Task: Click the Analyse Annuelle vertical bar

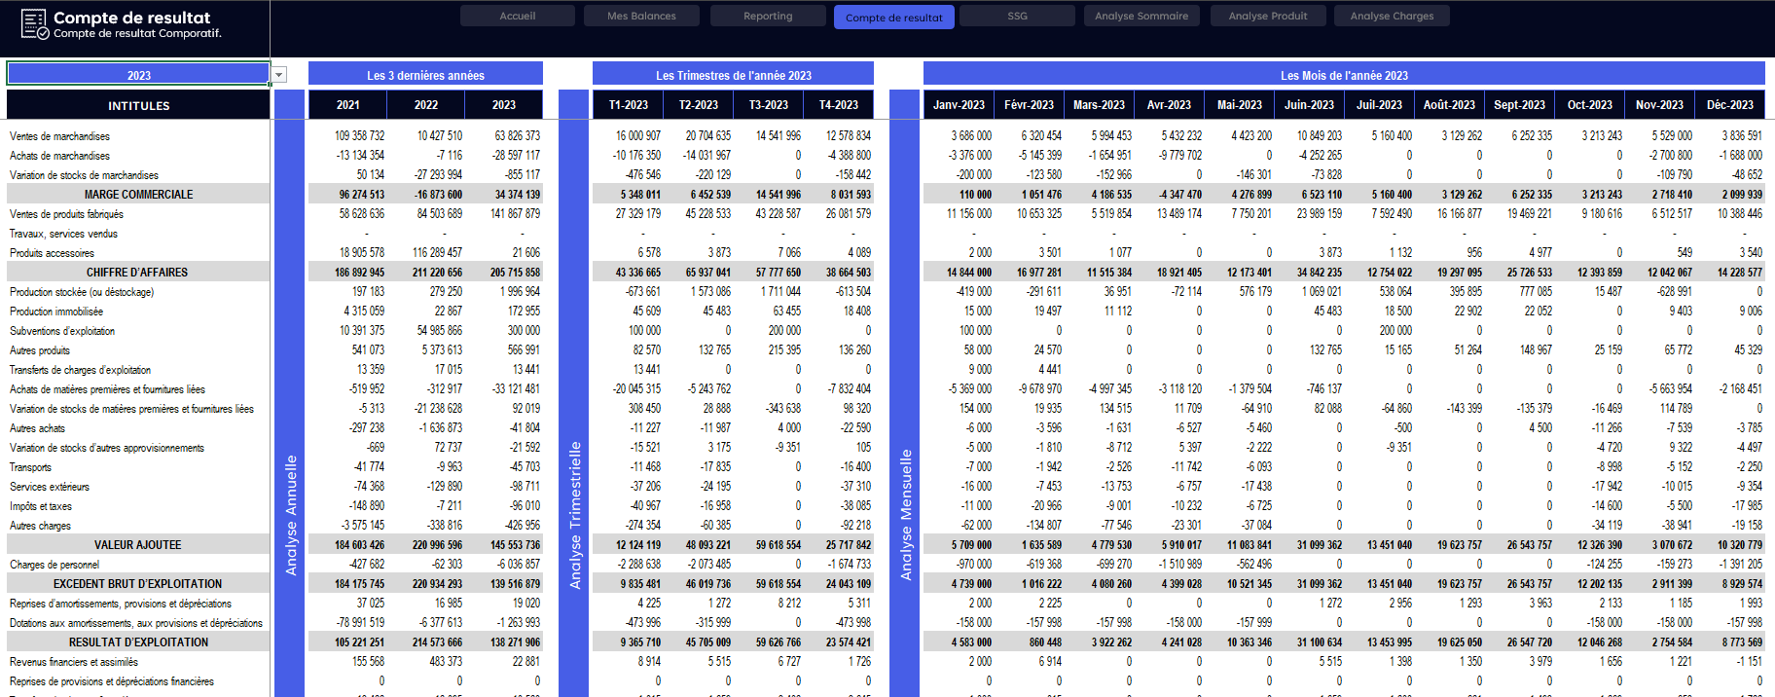Action: coord(290,392)
